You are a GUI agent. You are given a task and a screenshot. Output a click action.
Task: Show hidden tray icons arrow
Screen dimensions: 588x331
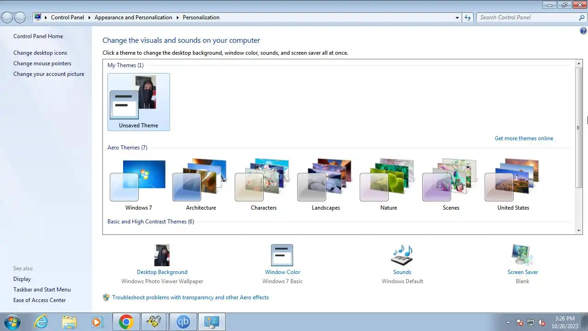click(x=508, y=322)
